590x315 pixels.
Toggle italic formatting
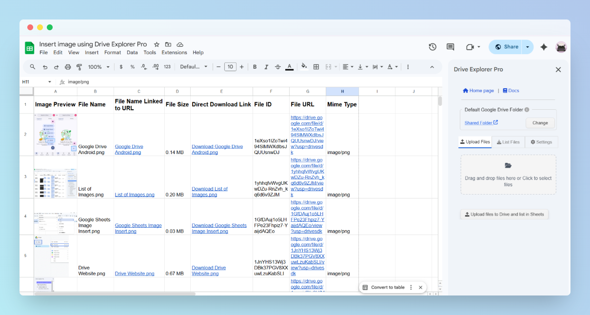coord(266,67)
